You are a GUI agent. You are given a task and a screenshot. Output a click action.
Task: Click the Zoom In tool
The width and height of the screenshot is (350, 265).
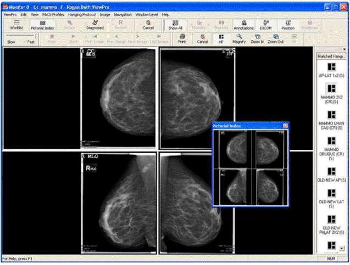click(x=257, y=38)
